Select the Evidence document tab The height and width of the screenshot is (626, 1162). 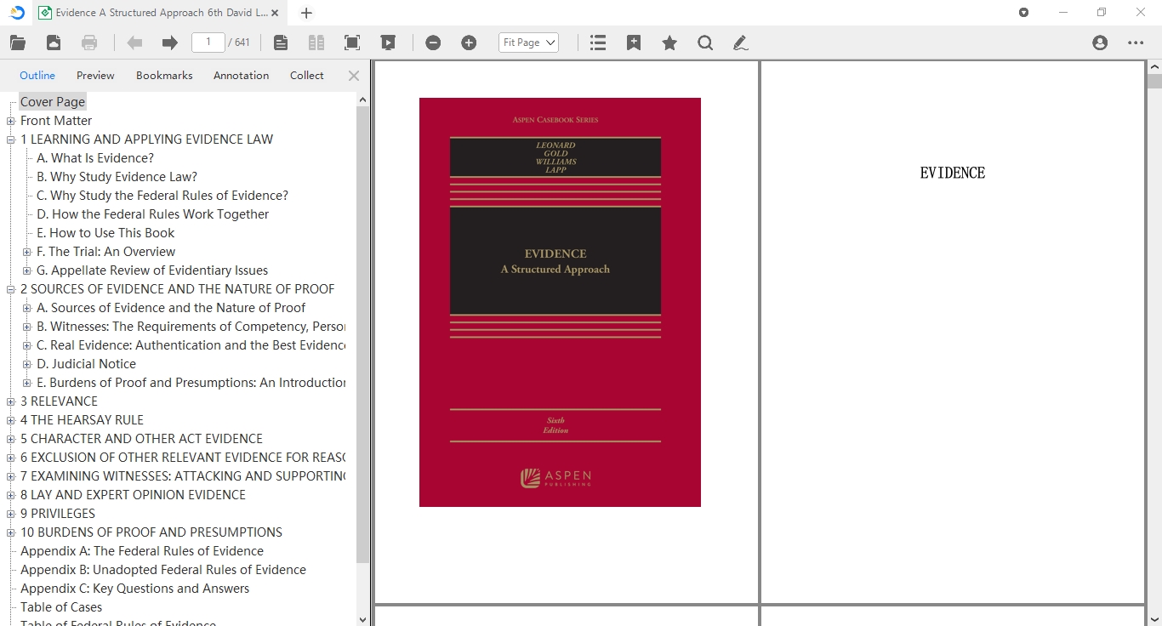pos(160,13)
